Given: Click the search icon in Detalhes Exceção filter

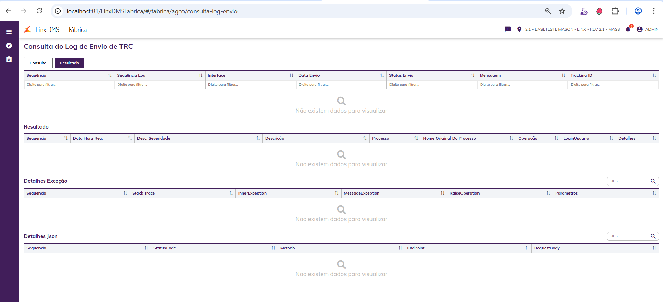Looking at the screenshot, I should click(653, 181).
